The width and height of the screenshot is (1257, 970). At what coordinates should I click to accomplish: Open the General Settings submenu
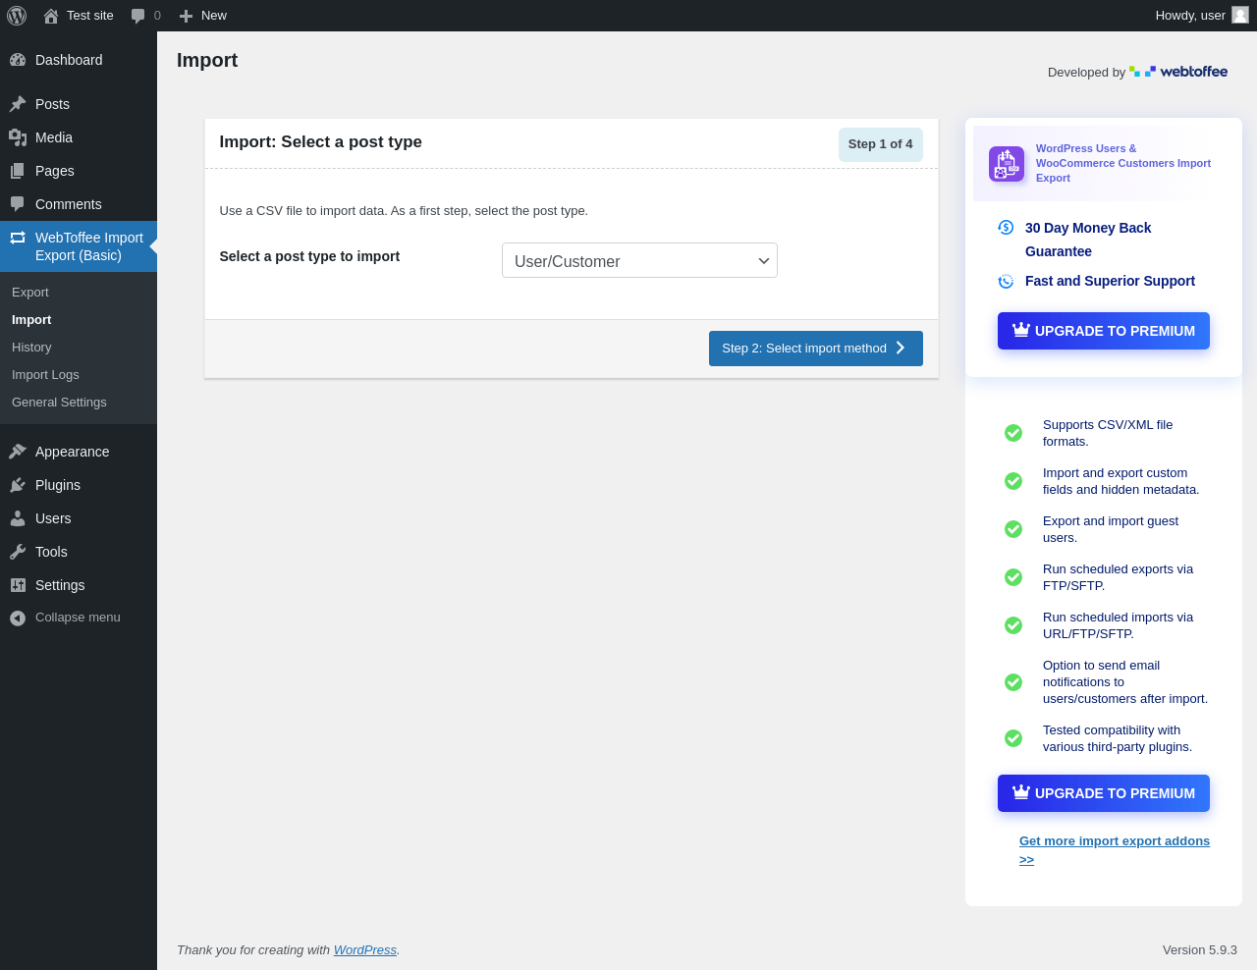coord(59,403)
